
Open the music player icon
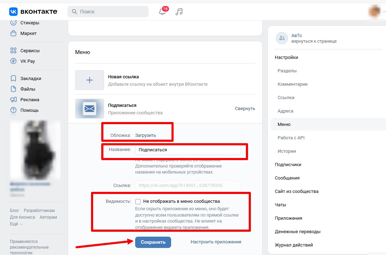[x=179, y=12]
